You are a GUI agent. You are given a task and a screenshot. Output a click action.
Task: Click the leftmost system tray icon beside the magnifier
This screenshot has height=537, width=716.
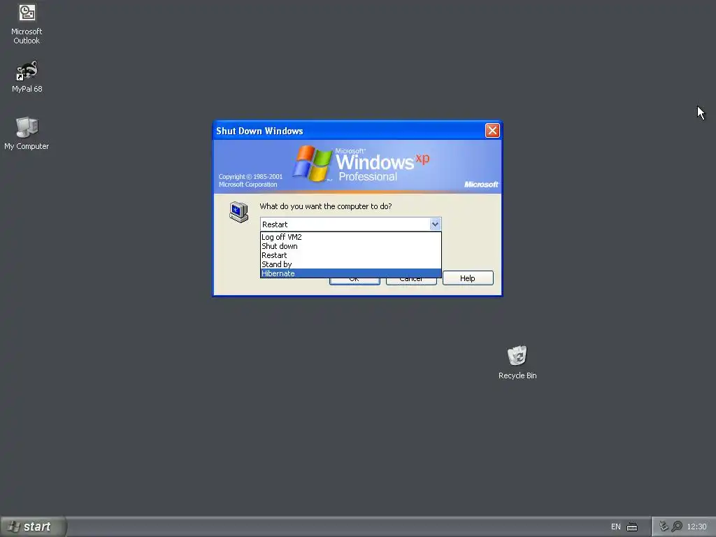point(664,527)
